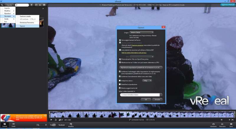Switch to the Eventi view icon
This screenshot has width=236, height=129.
click(13, 125)
